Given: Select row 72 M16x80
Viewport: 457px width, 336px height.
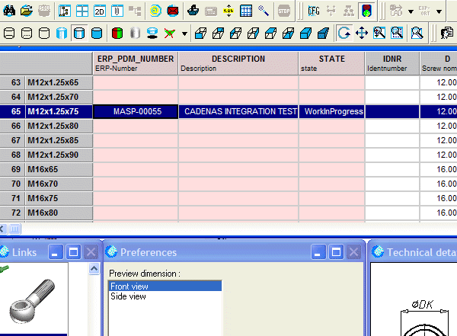Looking at the screenshot, I should [x=46, y=213].
